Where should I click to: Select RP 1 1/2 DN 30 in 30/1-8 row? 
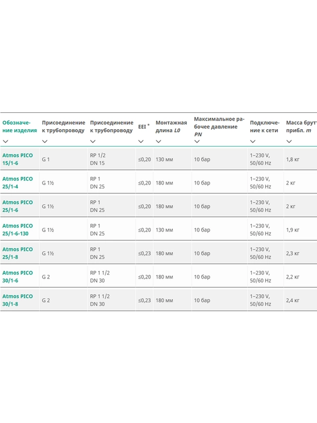tap(100, 300)
